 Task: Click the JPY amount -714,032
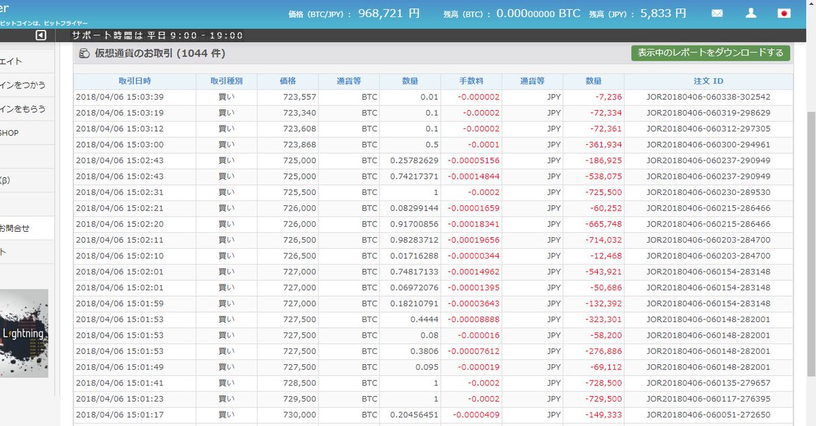[x=602, y=240]
